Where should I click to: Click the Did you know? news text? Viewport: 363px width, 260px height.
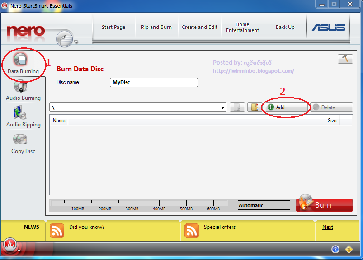tap(87, 227)
